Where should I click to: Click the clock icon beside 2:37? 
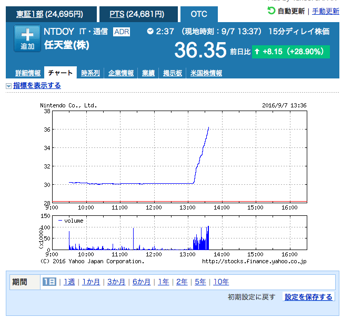tap(150, 31)
